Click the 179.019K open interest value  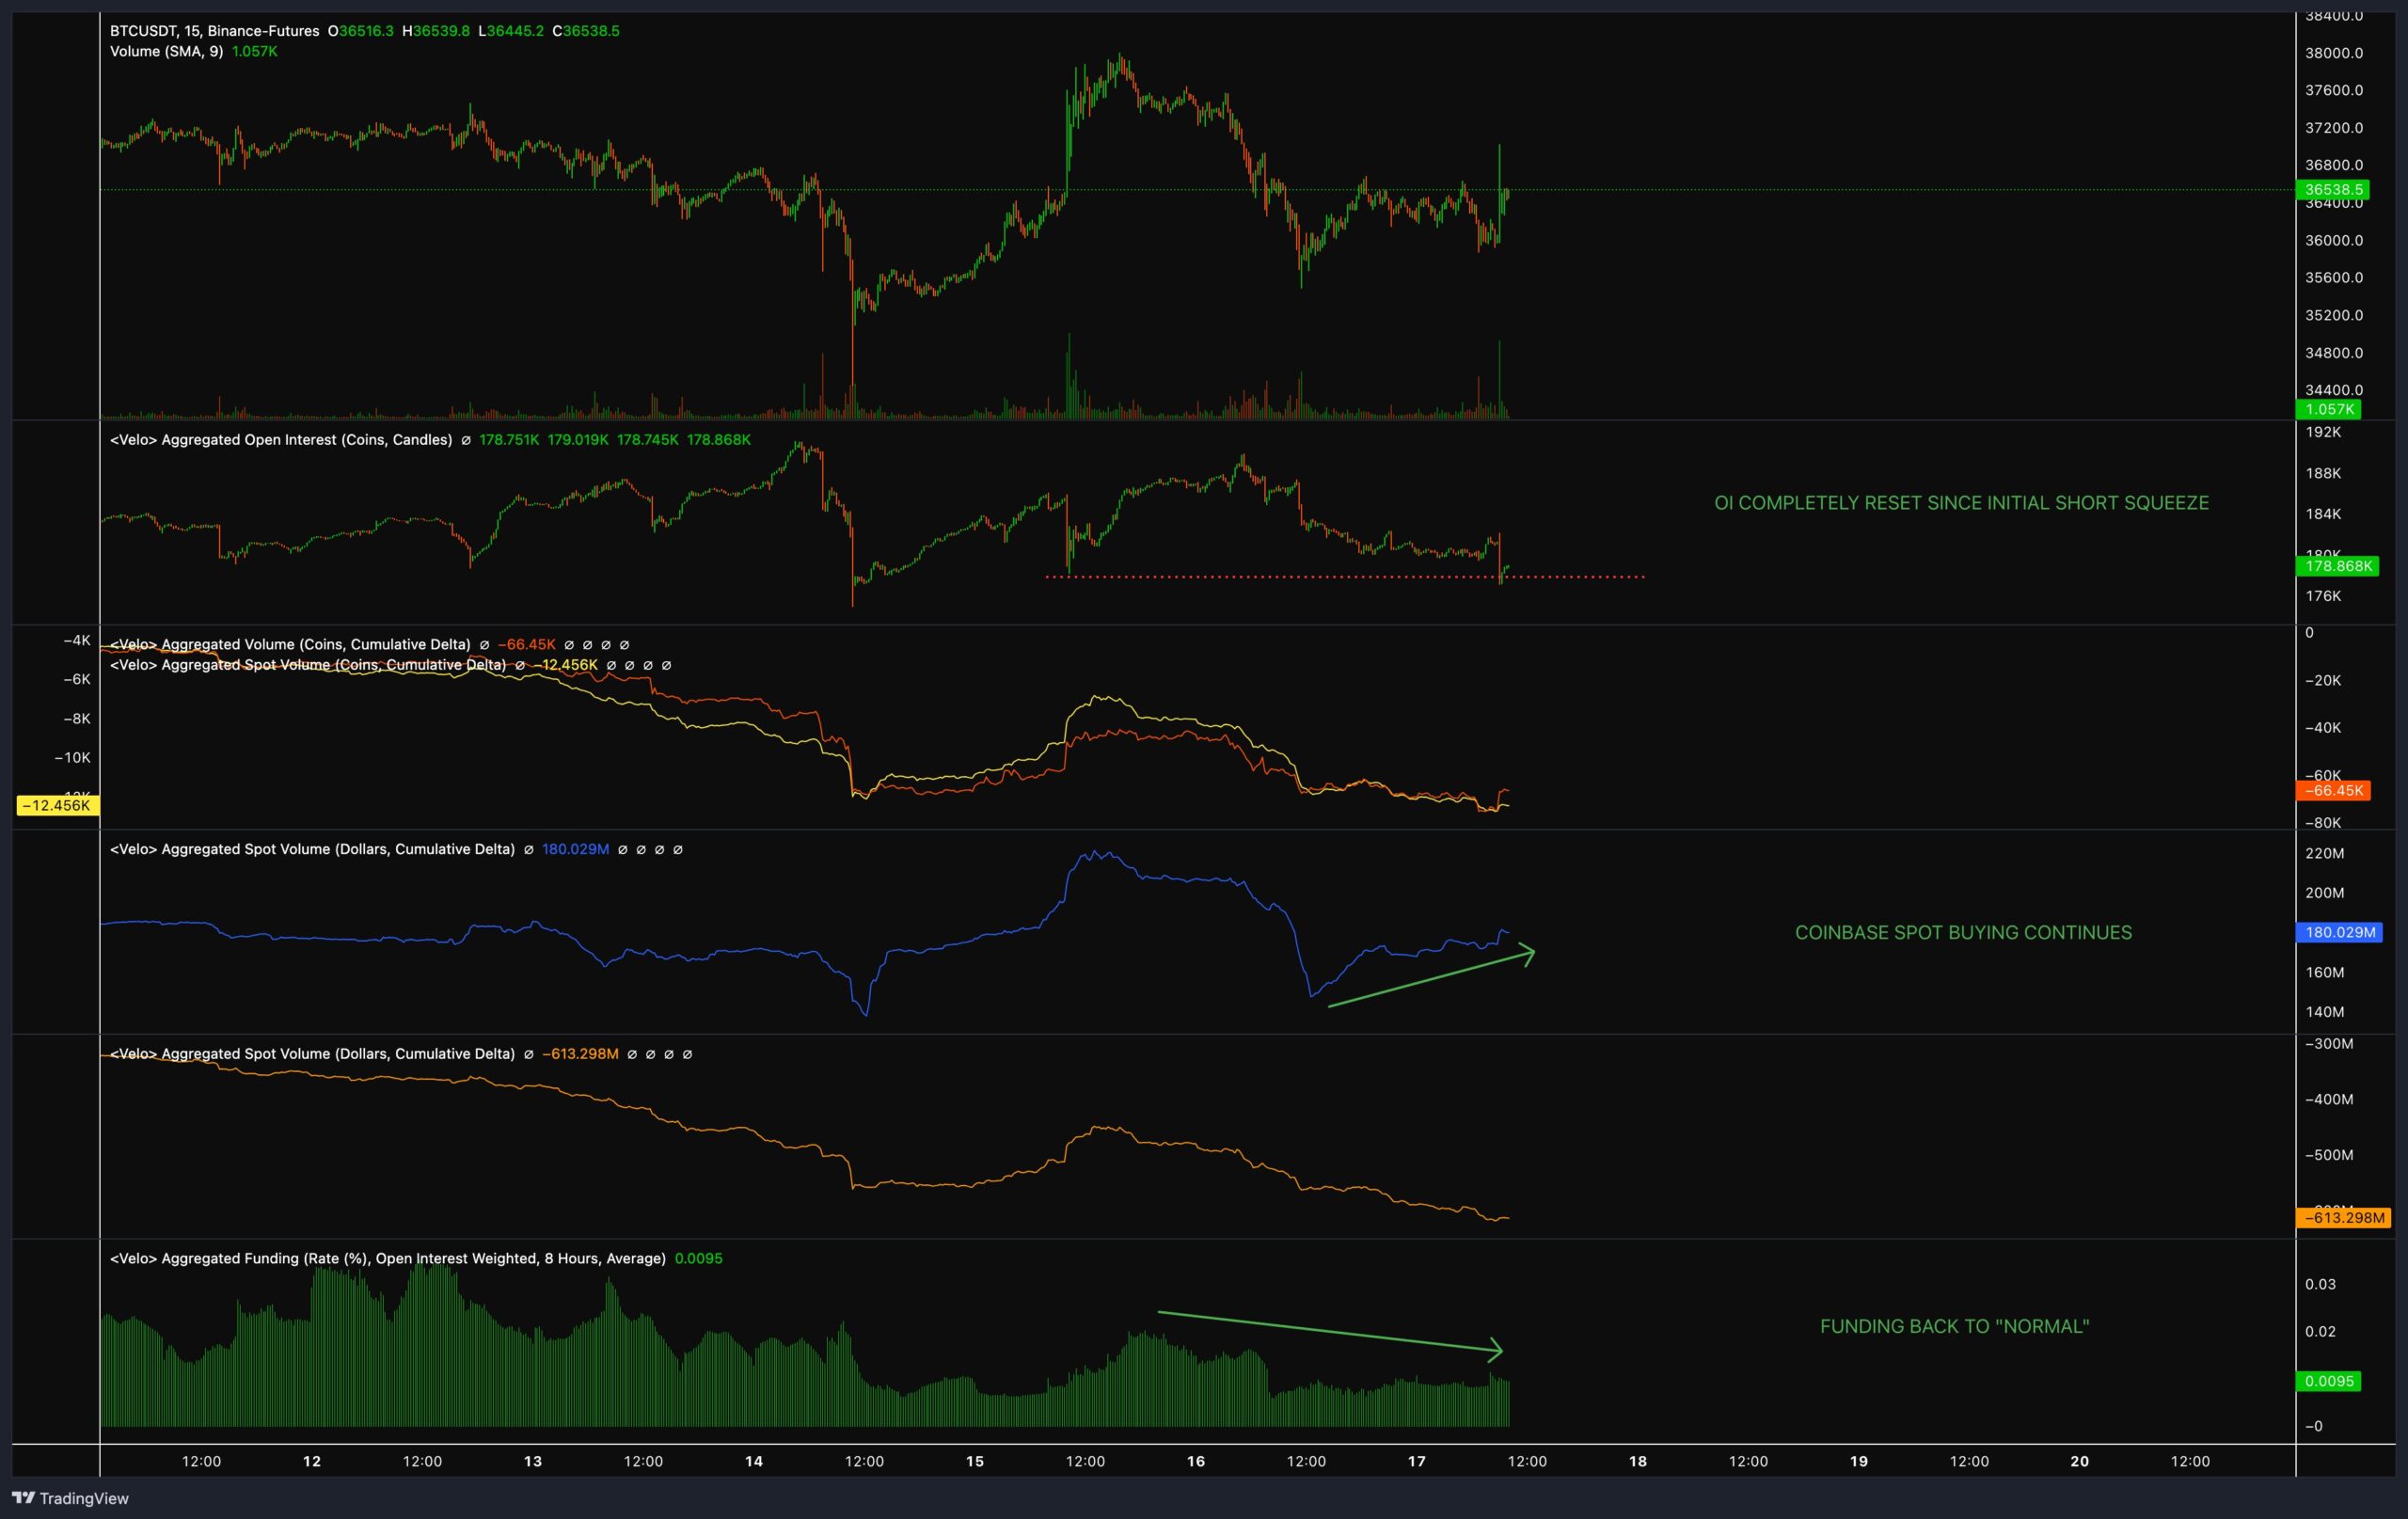pos(578,440)
